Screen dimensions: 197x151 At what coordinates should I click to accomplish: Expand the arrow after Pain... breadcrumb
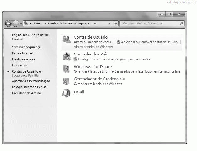pos(45,23)
